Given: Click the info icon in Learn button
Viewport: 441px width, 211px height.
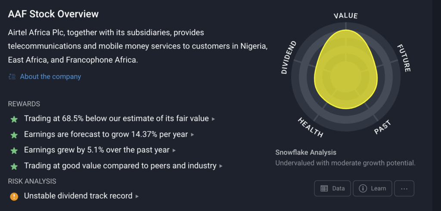Looking at the screenshot, I should coord(363,189).
